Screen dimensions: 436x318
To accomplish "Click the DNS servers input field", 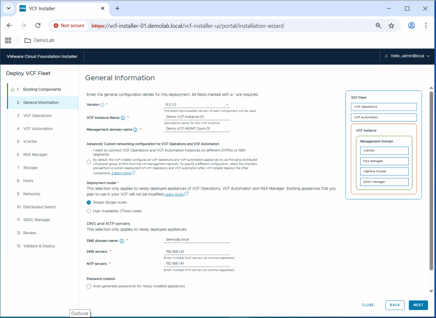I will click(x=197, y=252).
